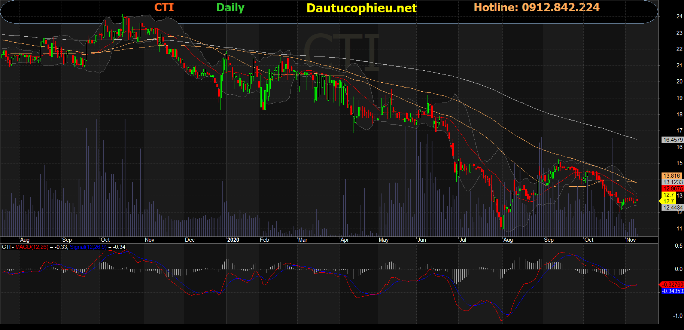
Task: Click the Hotline 0912.842.224 text
Action: click(x=536, y=7)
